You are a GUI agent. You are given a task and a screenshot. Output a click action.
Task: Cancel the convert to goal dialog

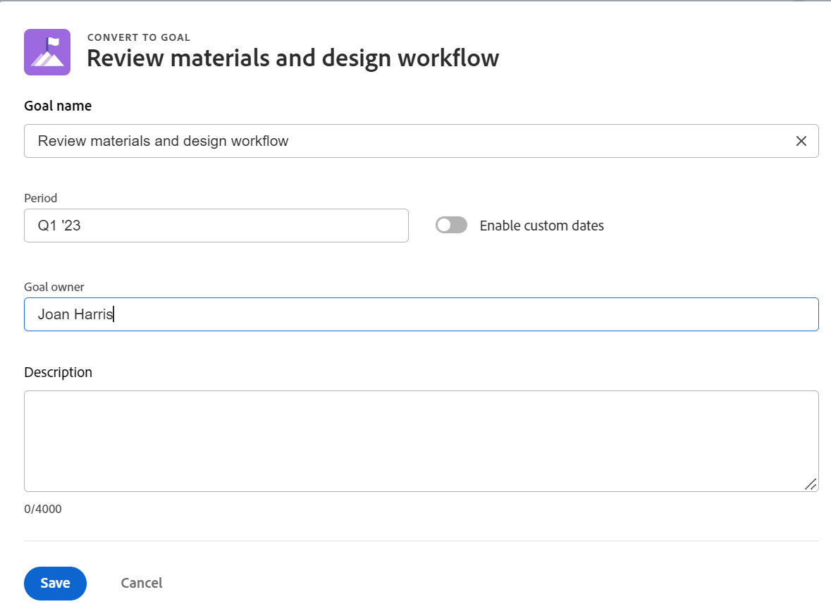(x=142, y=583)
